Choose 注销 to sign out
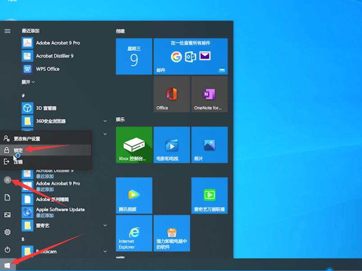The image size is (362, 271). tap(46, 162)
